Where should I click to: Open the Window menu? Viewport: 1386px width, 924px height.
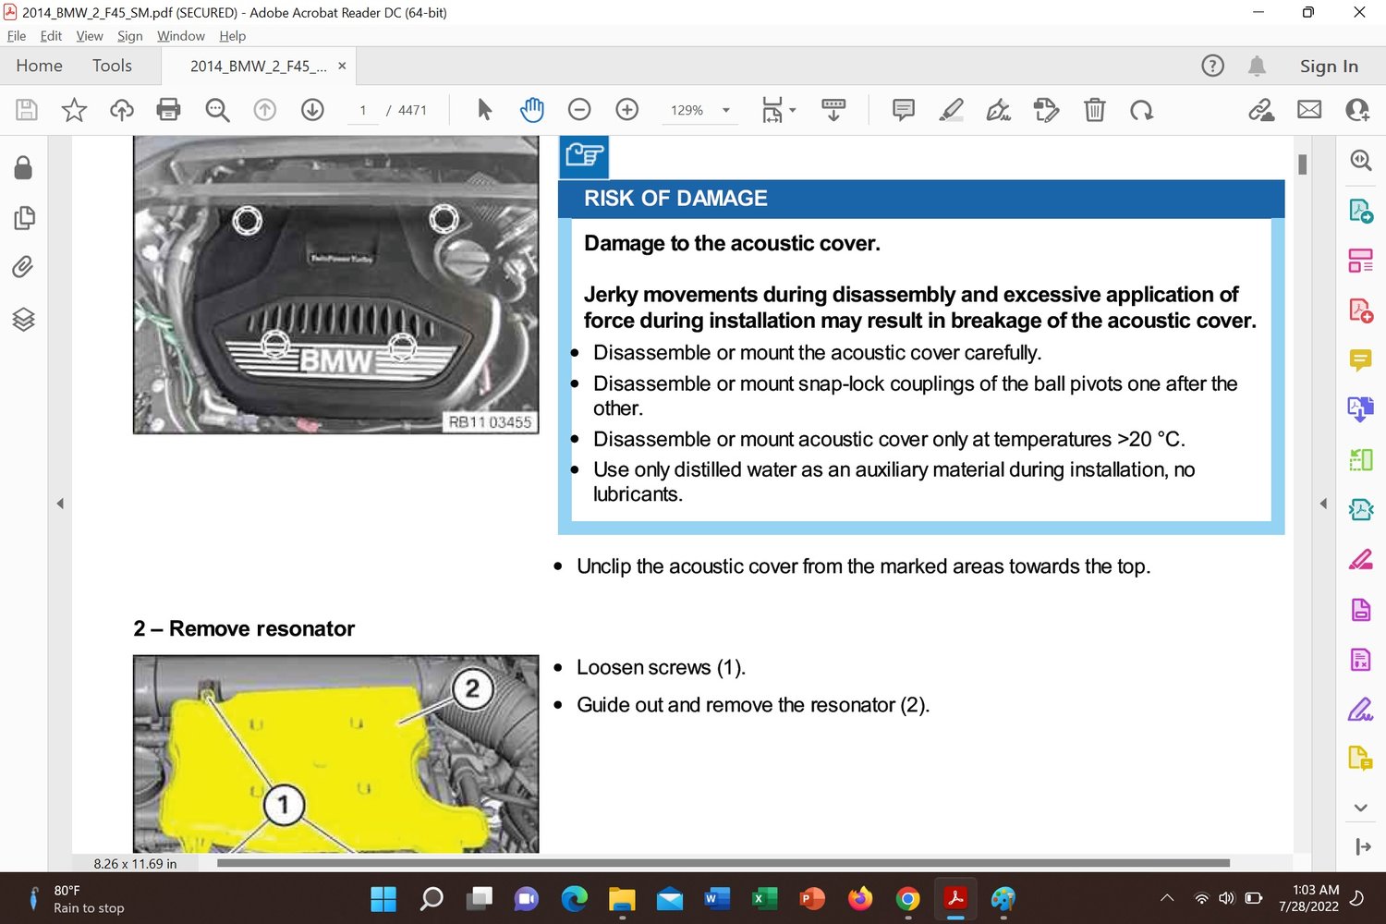[181, 36]
